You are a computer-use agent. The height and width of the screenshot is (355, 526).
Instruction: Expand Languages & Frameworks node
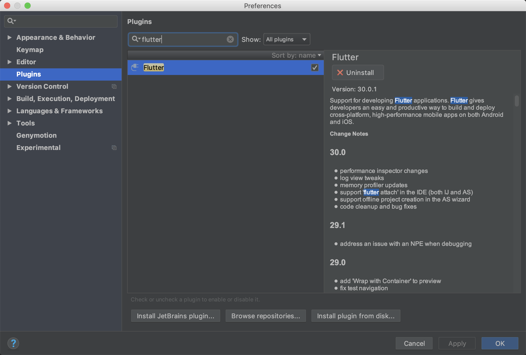[9, 111]
